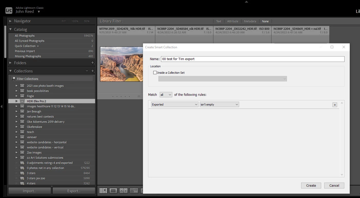The height and width of the screenshot is (198, 360).
Task: Select zz Art Solutions submissions set
Action: tap(52, 158)
